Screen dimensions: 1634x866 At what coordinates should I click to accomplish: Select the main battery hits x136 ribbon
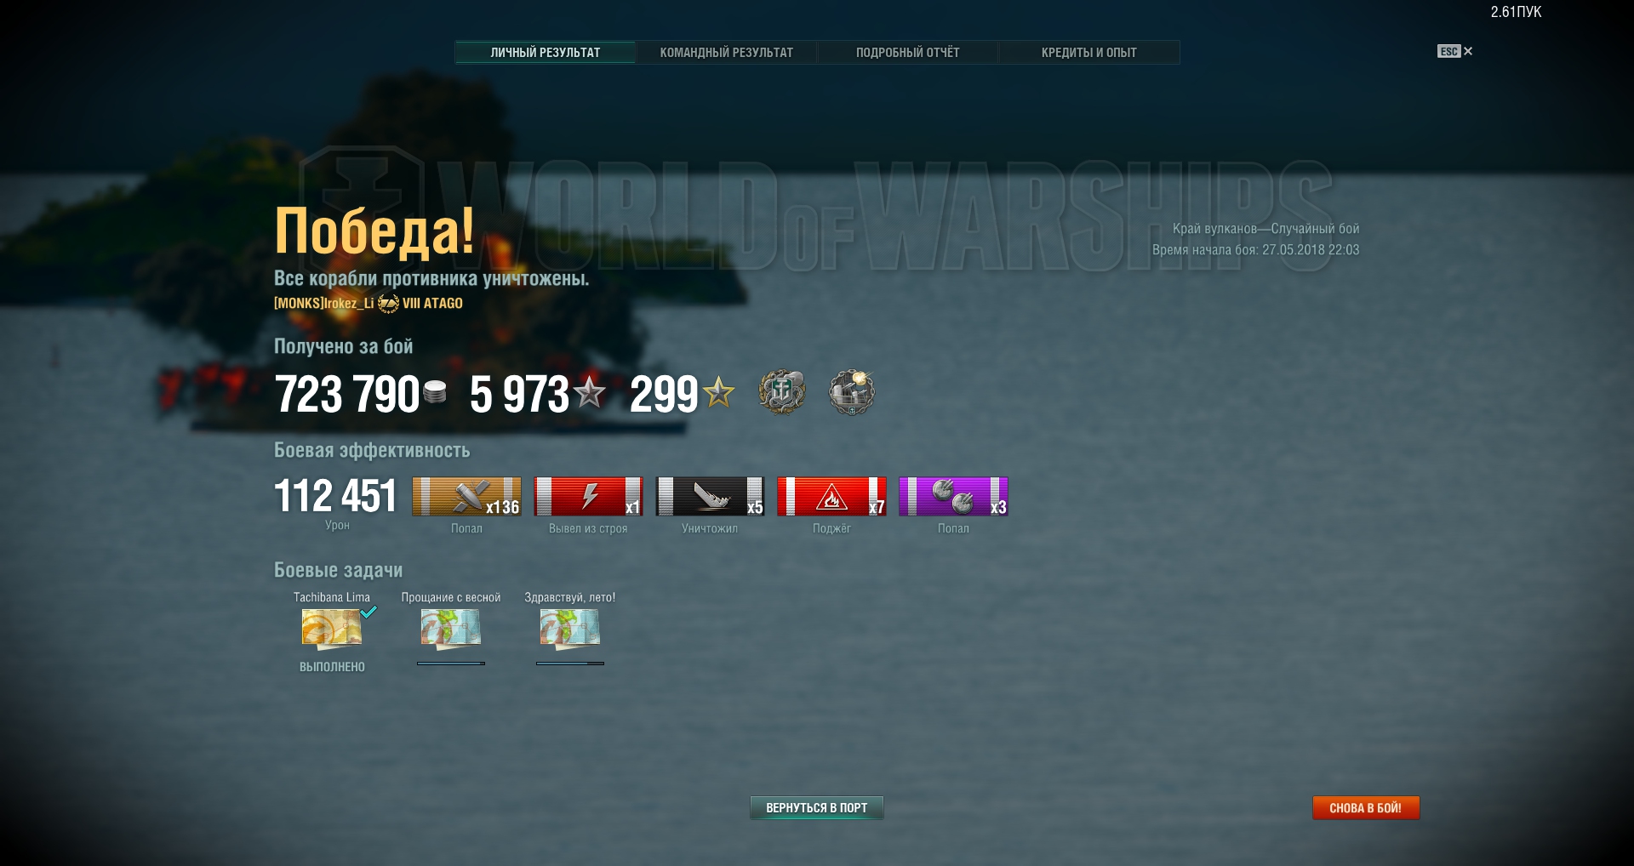(466, 496)
